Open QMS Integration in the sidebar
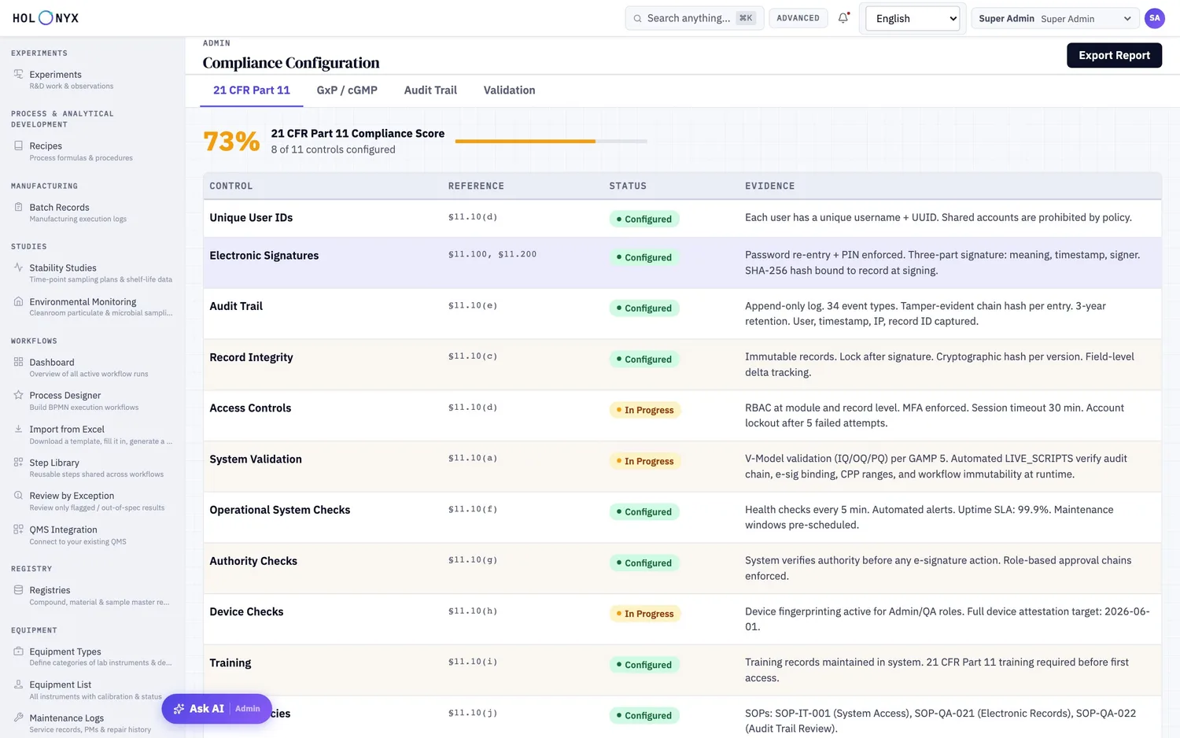This screenshot has height=738, width=1180. coord(93,535)
